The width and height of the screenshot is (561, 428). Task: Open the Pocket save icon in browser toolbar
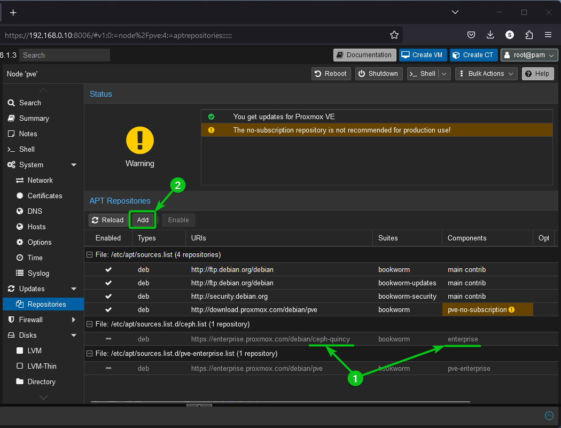pos(471,35)
